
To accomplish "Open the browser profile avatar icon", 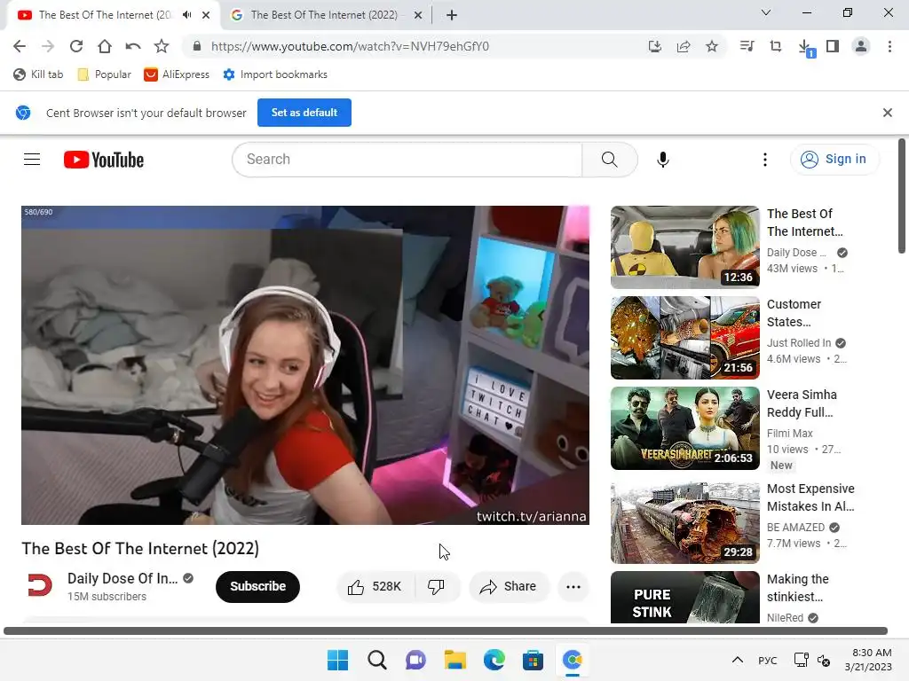I will pyautogui.click(x=861, y=46).
